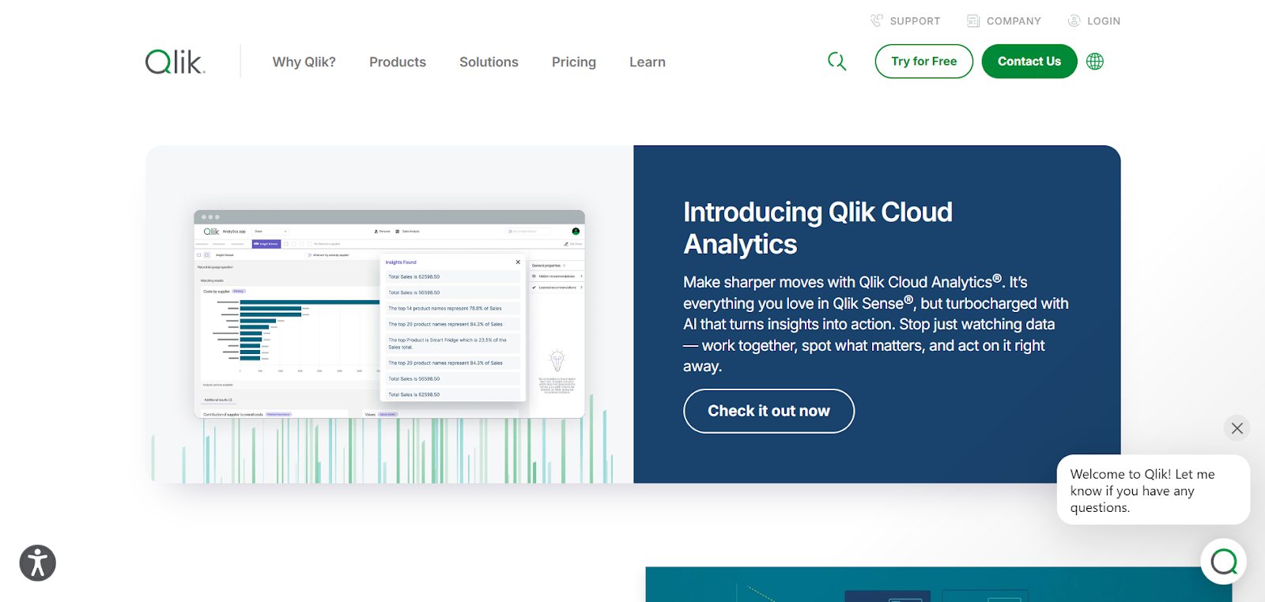The width and height of the screenshot is (1265, 602).
Task: Expand the Solutions menu
Action: [x=489, y=62]
